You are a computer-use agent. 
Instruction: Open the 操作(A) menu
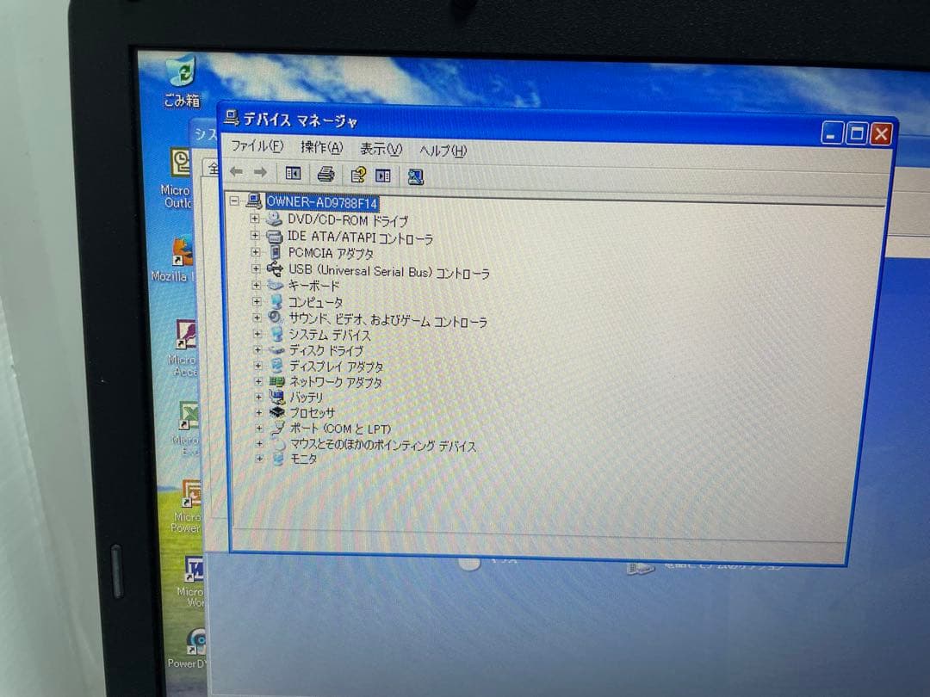[x=321, y=148]
